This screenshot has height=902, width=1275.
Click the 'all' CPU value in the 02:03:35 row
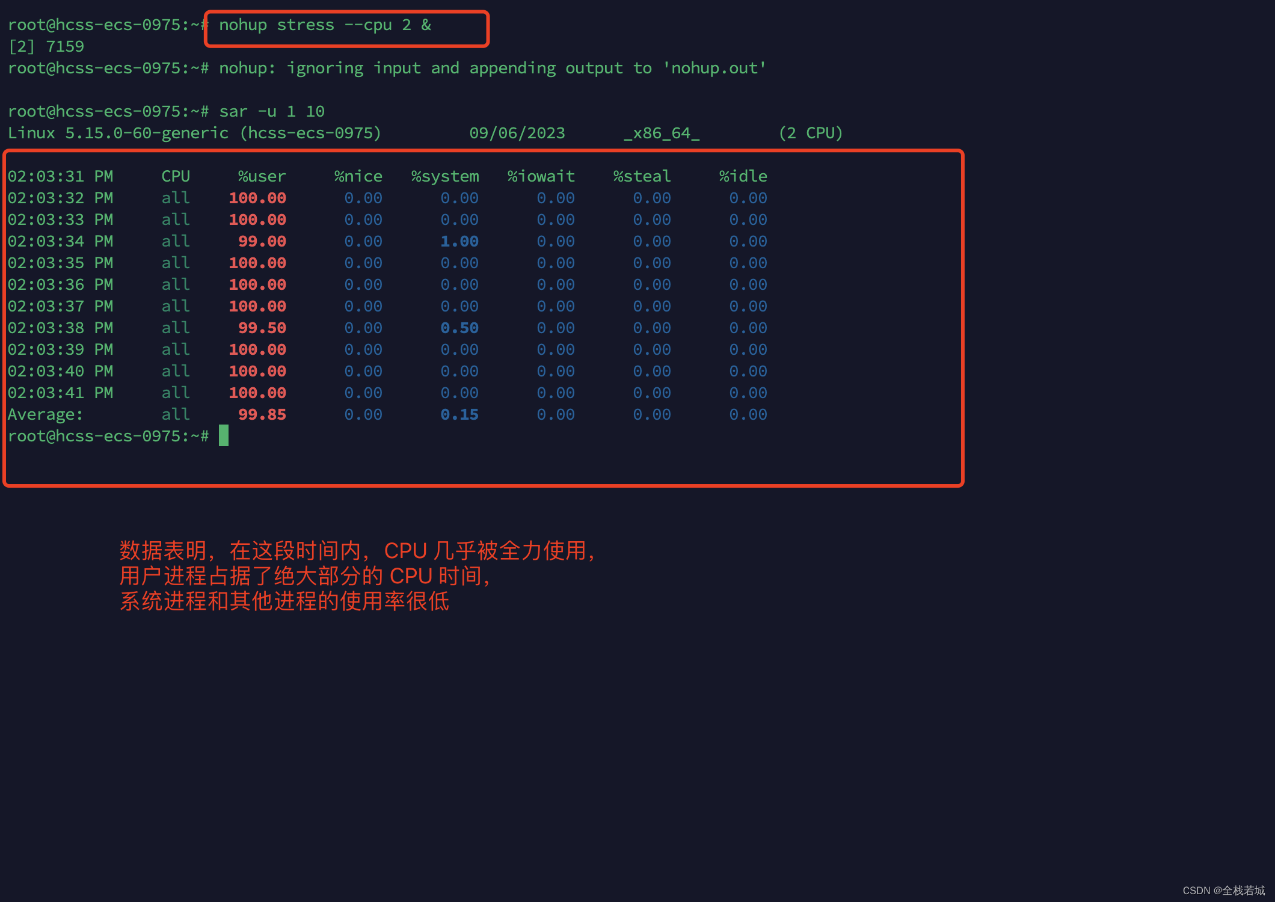tap(176, 263)
